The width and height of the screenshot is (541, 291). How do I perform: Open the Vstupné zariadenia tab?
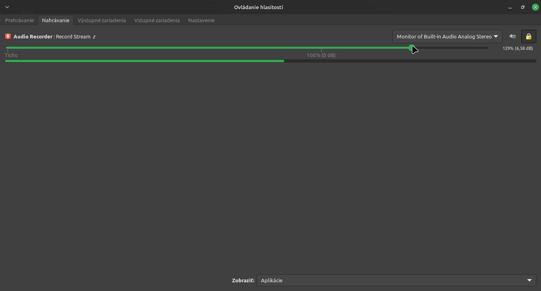tap(157, 20)
